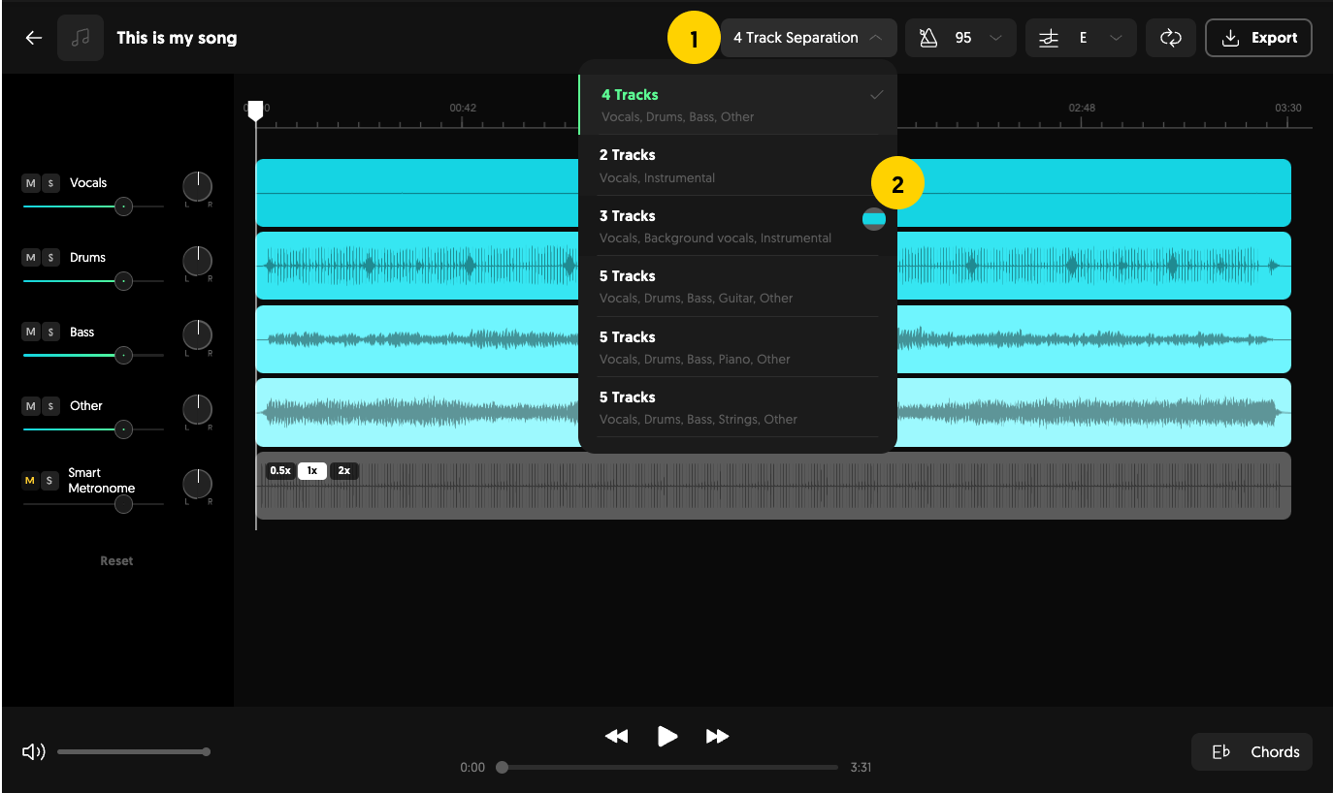Click the Vocals volume slider
The image size is (1333, 793).
[93, 206]
